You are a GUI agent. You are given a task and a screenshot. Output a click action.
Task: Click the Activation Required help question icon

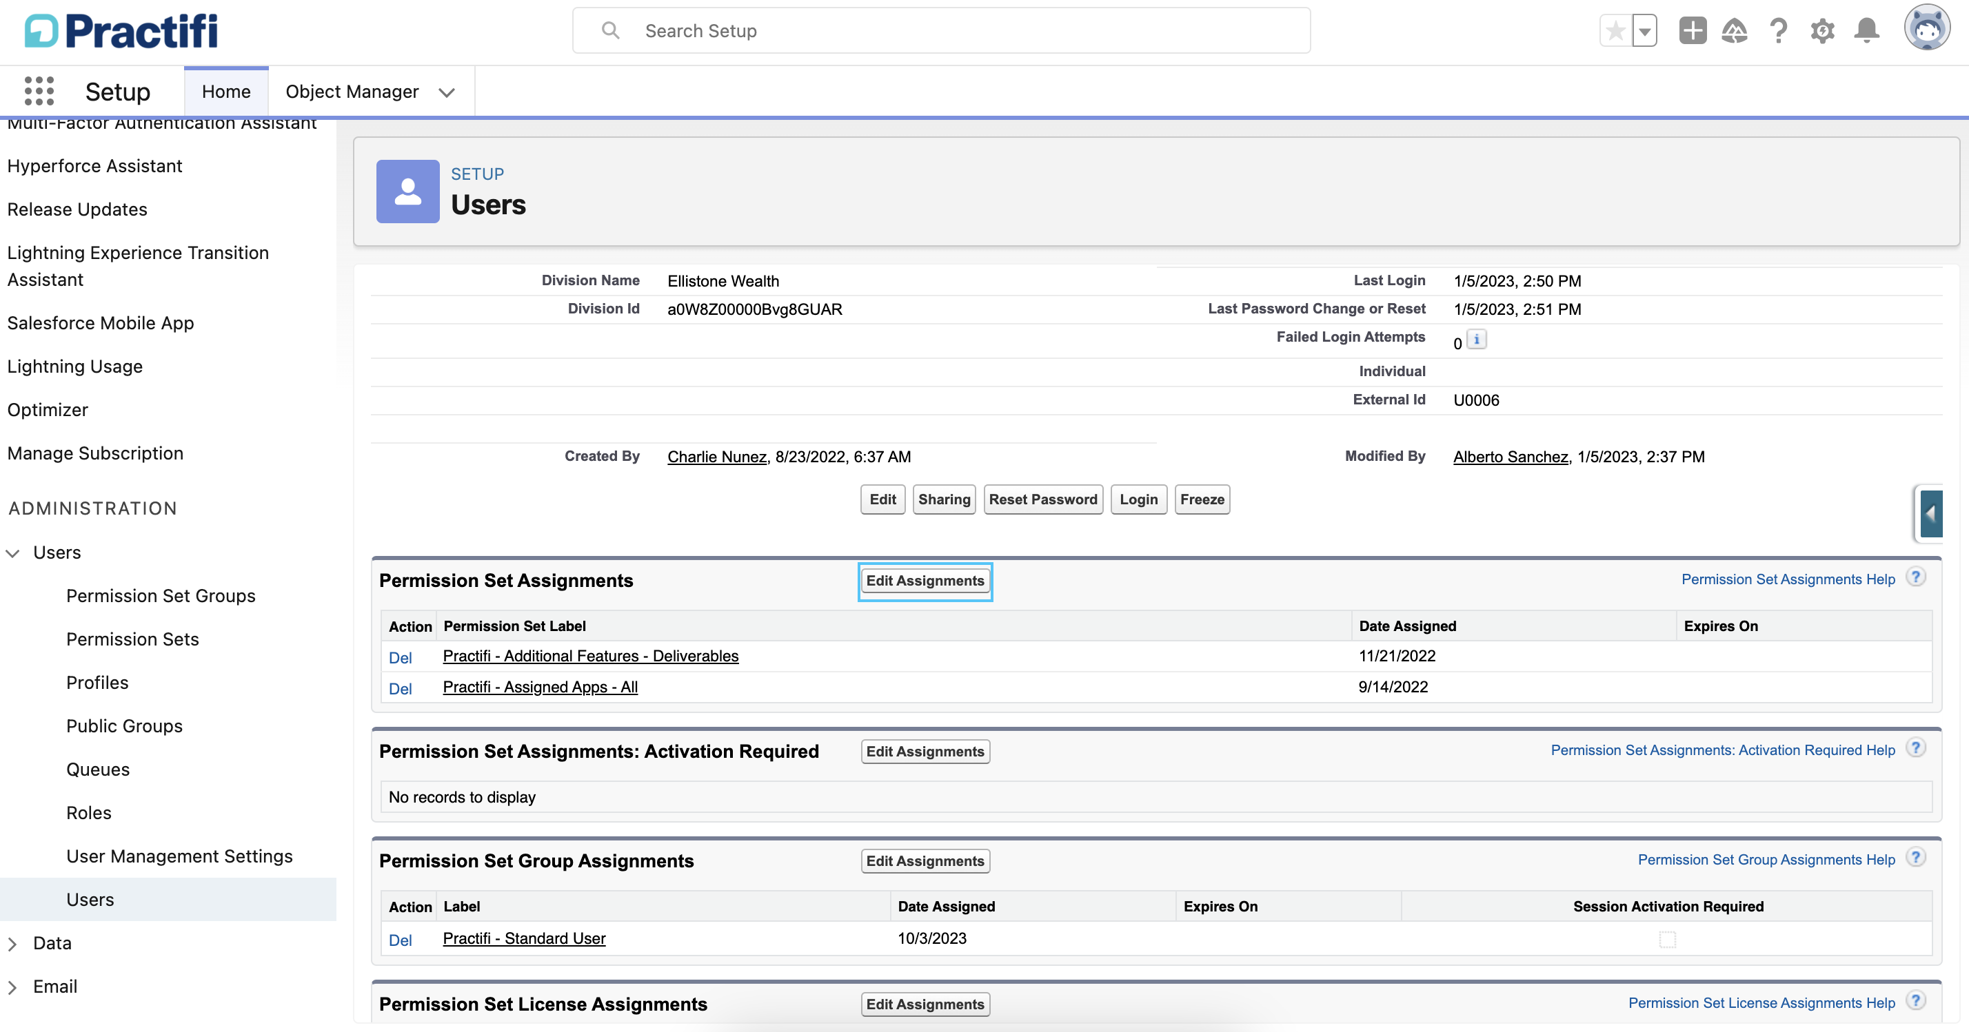[1915, 749]
